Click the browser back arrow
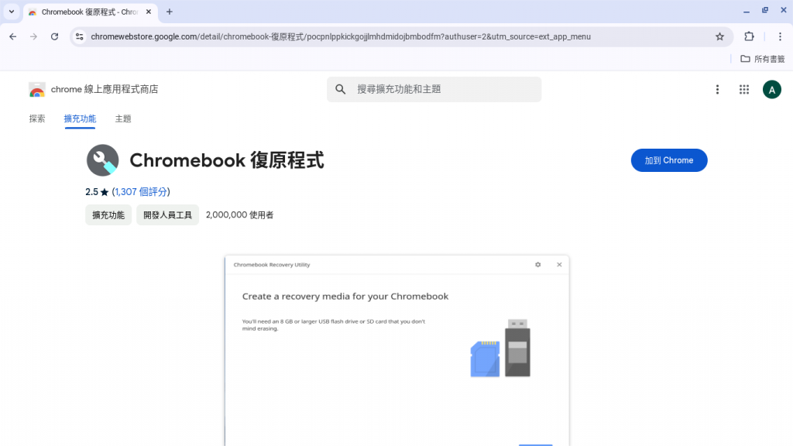 [12, 36]
